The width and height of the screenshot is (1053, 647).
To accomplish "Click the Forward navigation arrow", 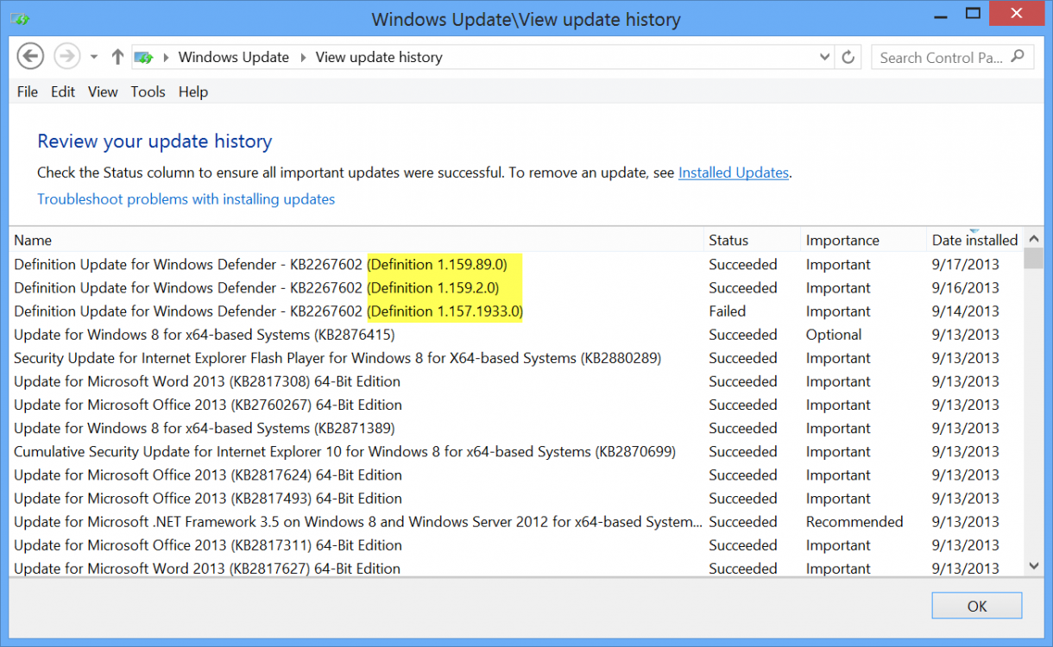I will pos(66,57).
